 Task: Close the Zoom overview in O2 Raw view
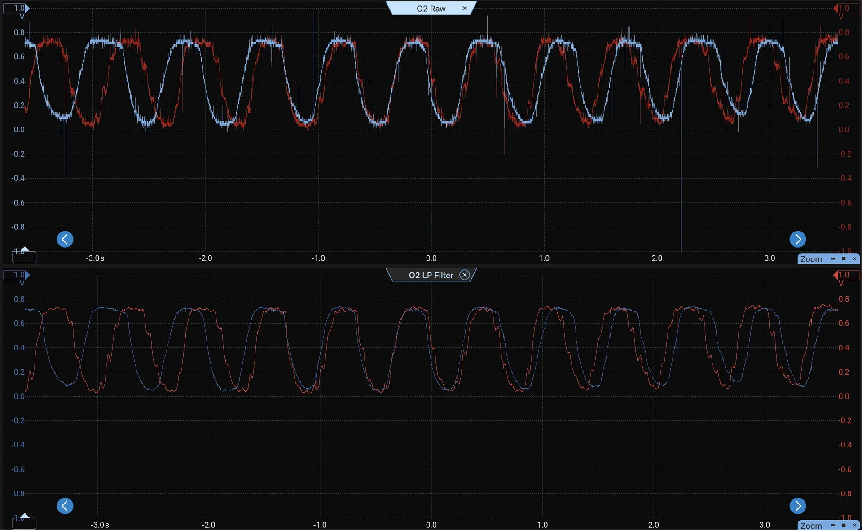pyautogui.click(x=854, y=259)
